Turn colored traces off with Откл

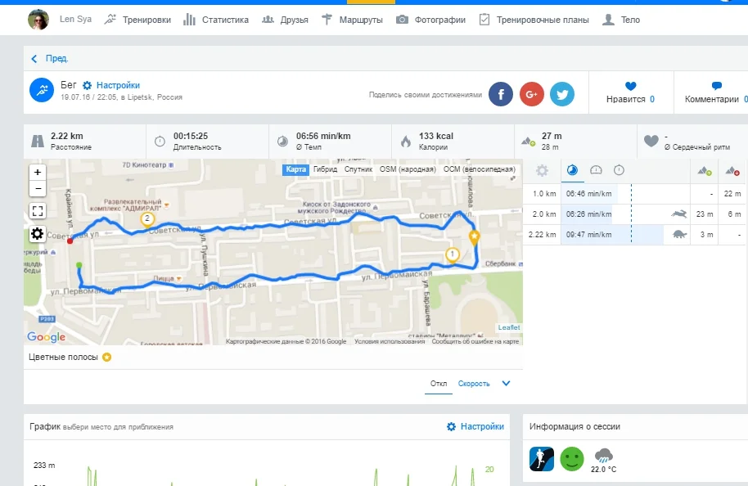(x=439, y=384)
